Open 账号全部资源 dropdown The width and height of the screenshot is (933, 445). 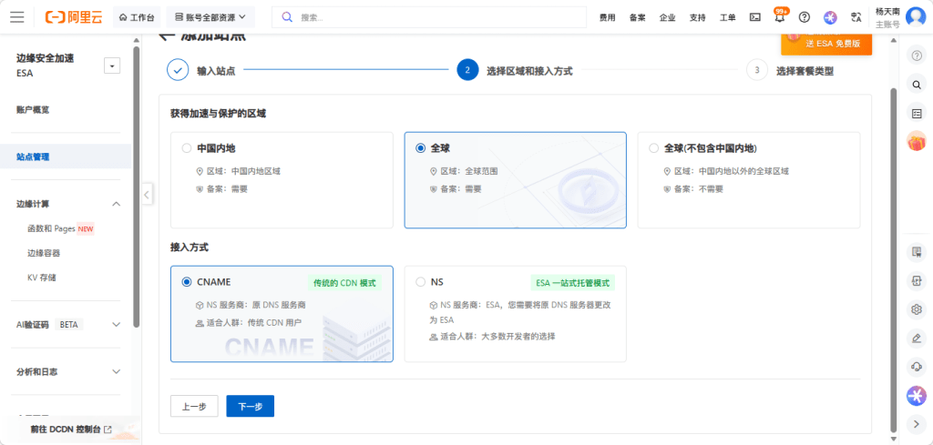click(210, 17)
